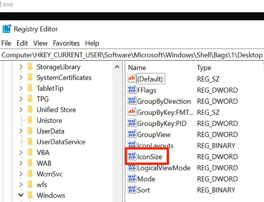Click REG_BINARY type in the Sort row

(216, 190)
